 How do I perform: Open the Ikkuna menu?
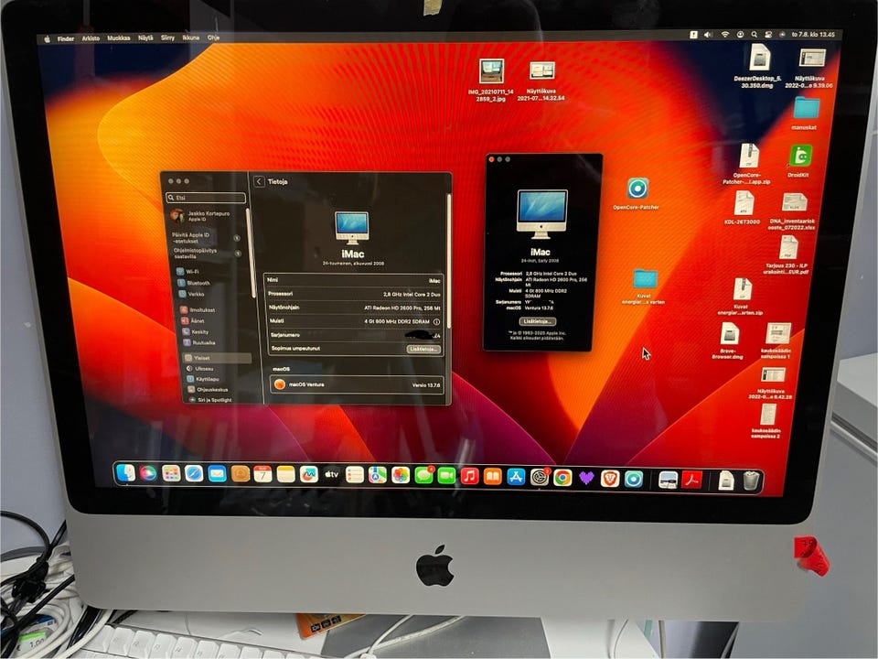190,38
